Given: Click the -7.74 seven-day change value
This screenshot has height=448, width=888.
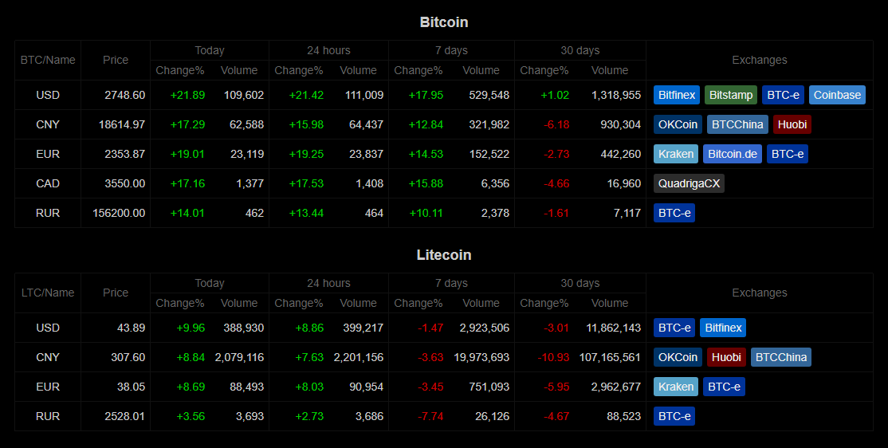Looking at the screenshot, I should point(430,416).
